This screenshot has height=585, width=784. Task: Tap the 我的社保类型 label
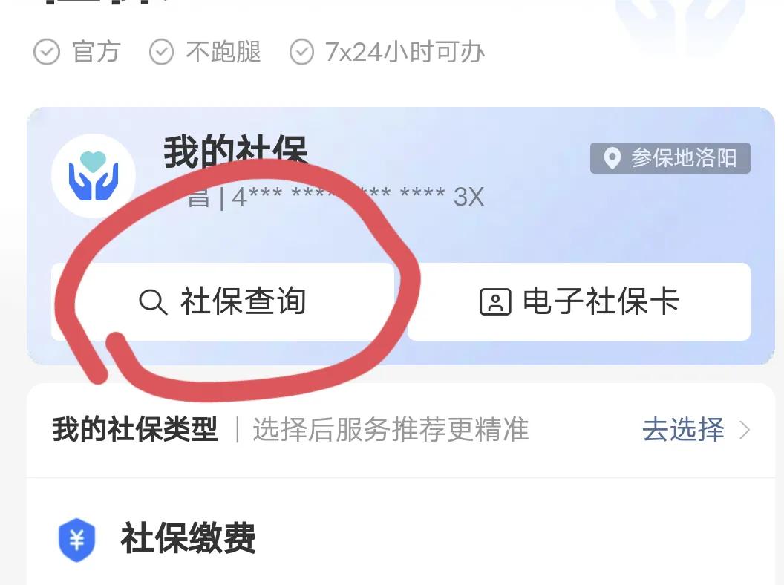tap(135, 430)
